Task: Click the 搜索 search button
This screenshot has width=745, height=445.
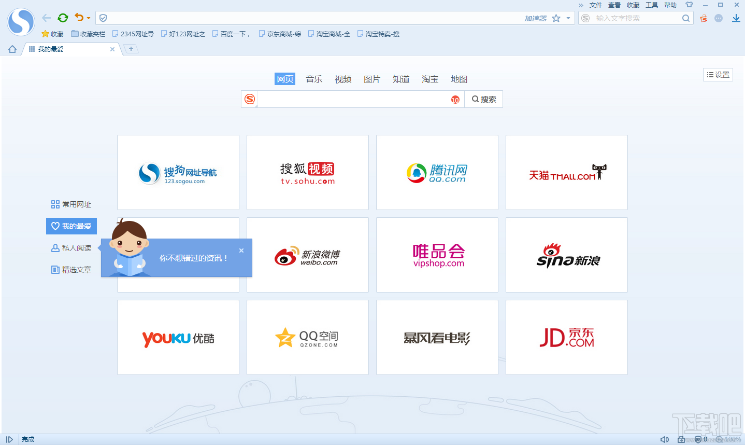Action: click(483, 99)
